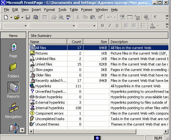Toggle Italic formatting button
The width and height of the screenshot is (171, 140).
pos(110,26)
